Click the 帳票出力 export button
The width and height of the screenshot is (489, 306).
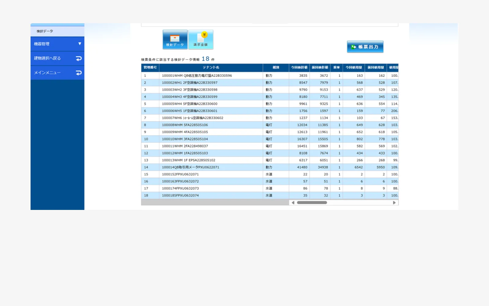[x=365, y=47]
